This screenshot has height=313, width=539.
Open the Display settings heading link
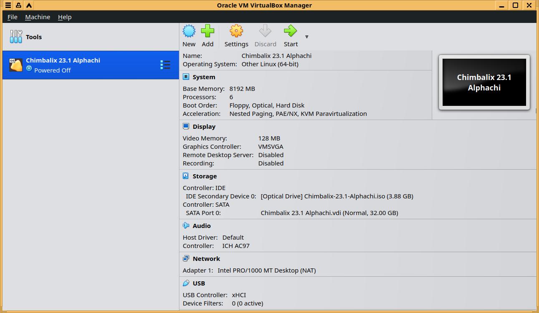(x=204, y=127)
